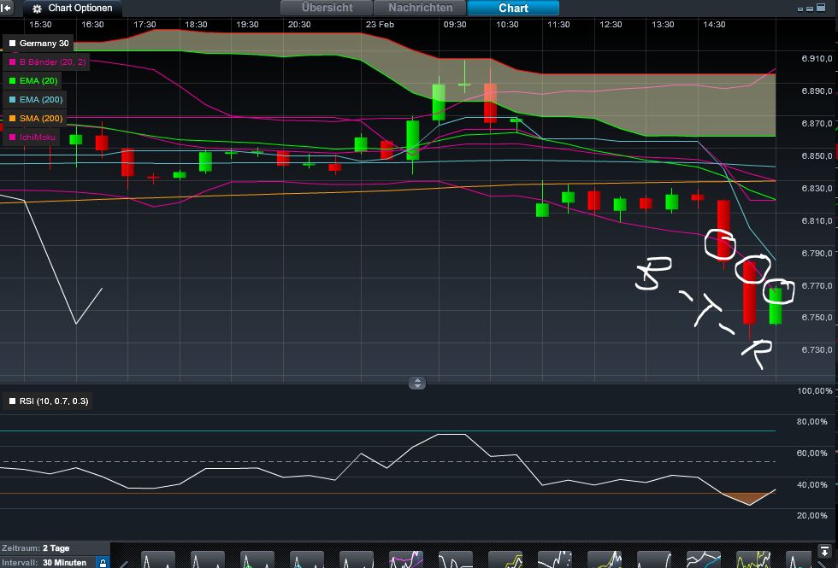Switch to the Übersicht tab

326,8
